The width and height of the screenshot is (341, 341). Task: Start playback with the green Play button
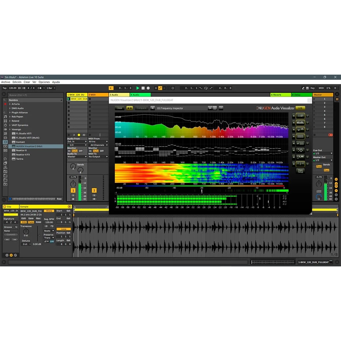point(138,88)
